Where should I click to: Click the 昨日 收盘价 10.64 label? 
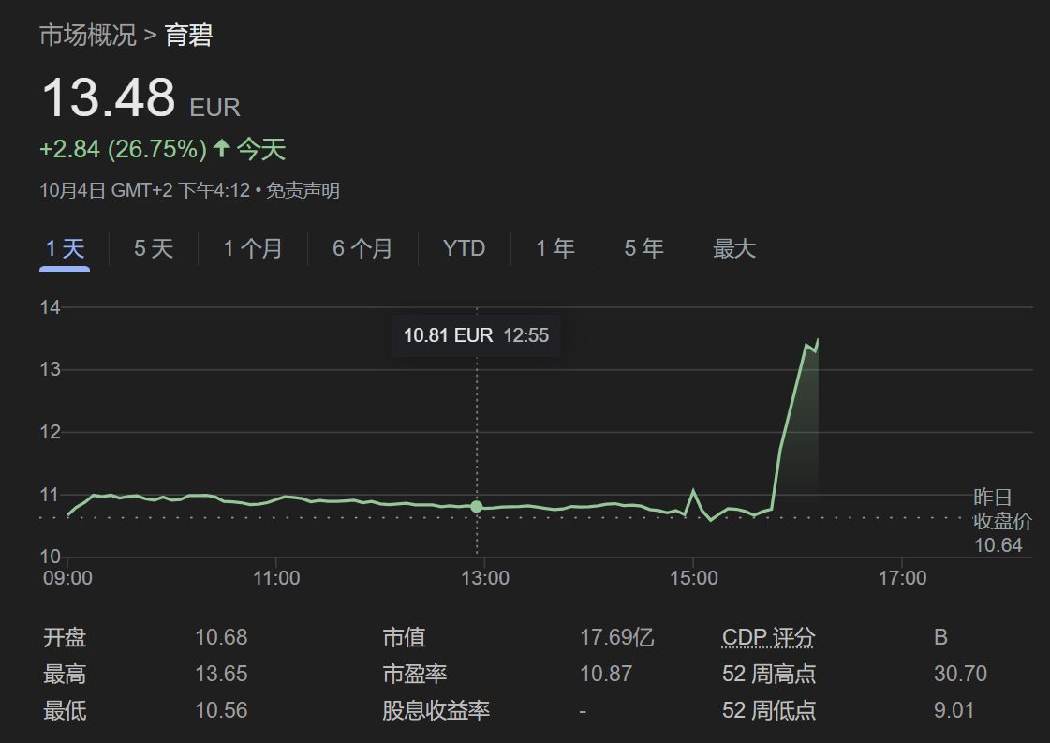[1002, 521]
